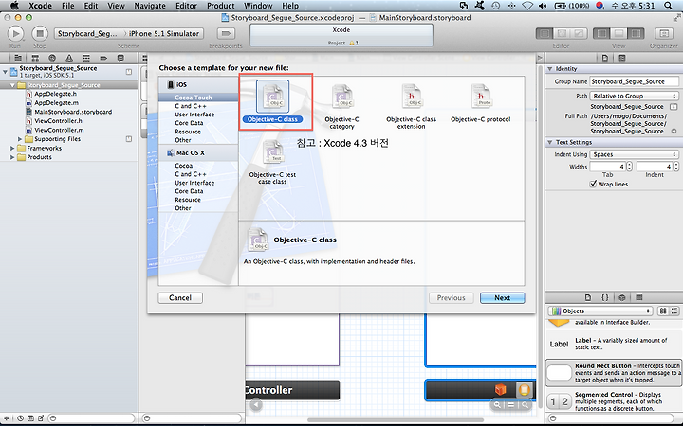Select the Objective-C class template icon
Image resolution: width=683 pixels, height=426 pixels.
(x=272, y=96)
